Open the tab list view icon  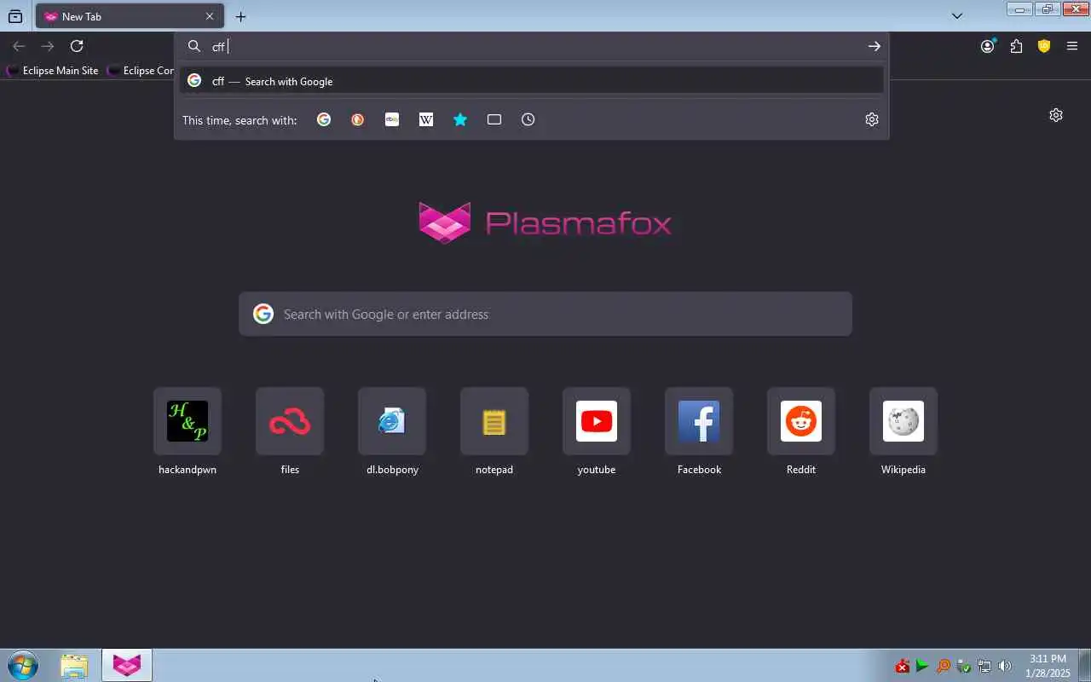point(15,16)
